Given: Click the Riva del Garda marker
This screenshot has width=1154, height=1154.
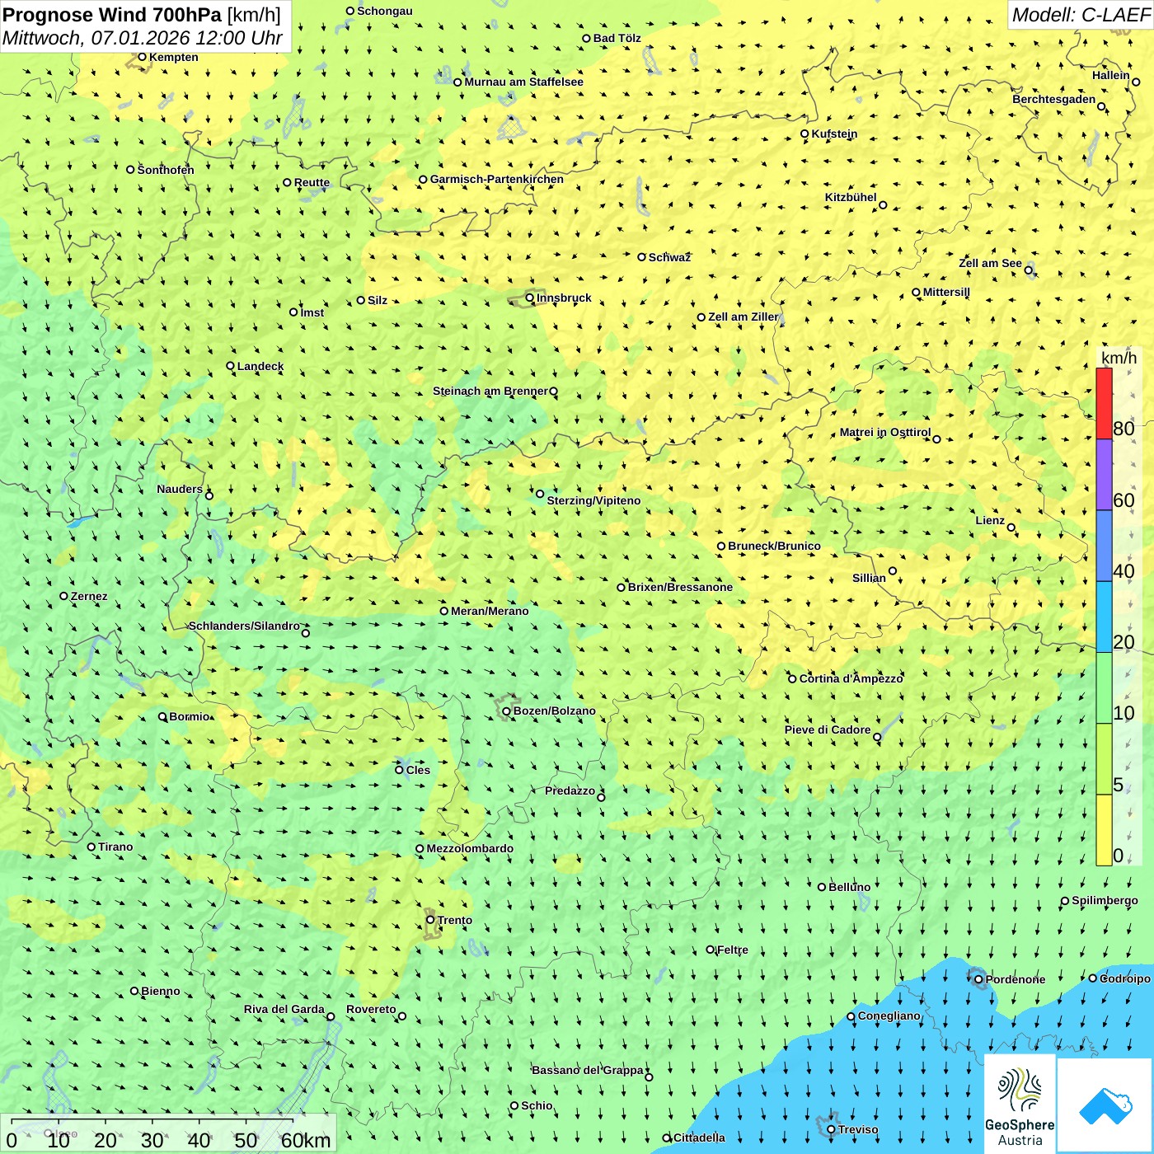Looking at the screenshot, I should (331, 1016).
